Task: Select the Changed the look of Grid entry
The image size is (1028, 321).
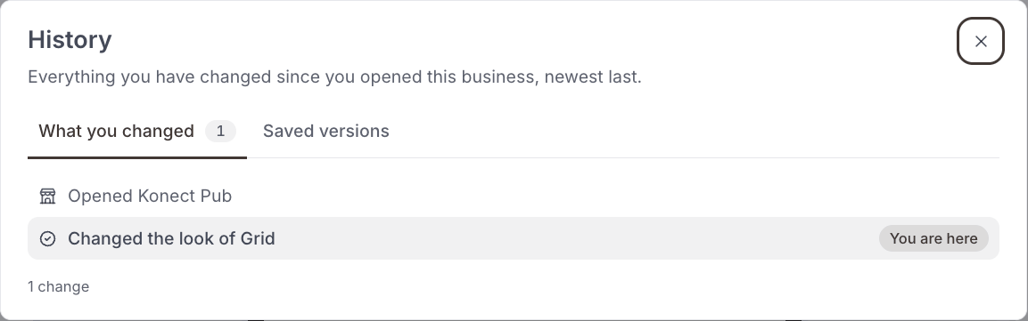Action: coord(514,238)
